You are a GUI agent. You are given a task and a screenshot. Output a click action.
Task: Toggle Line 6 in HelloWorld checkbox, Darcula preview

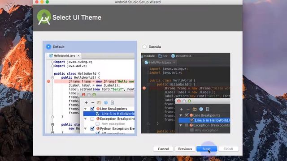pos(192,120)
